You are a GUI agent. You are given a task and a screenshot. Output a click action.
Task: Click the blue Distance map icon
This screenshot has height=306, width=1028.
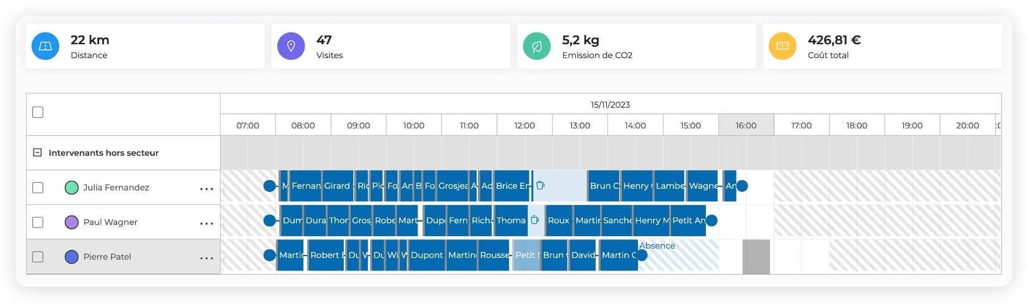coord(45,46)
